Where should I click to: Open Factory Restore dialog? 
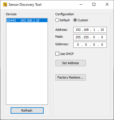71,77
